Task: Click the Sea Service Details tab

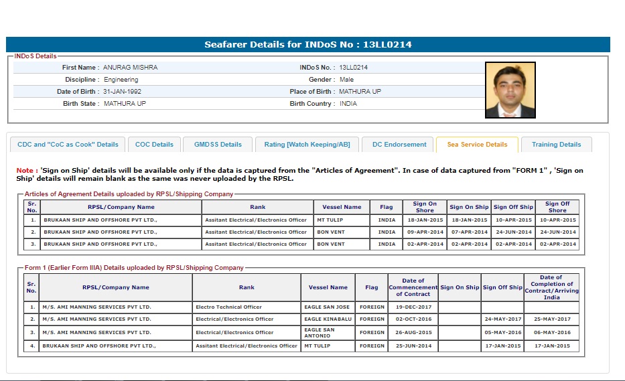Action: pos(477,145)
